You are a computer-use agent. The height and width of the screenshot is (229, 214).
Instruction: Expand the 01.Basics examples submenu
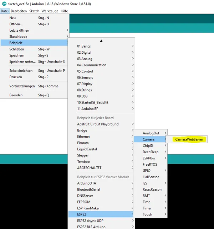84,46
